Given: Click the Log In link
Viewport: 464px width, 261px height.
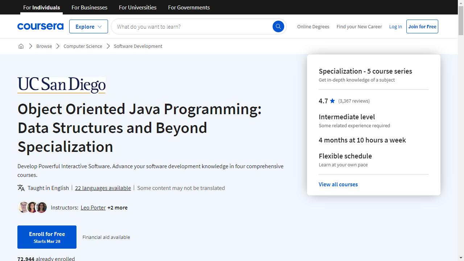Looking at the screenshot, I should pyautogui.click(x=395, y=26).
